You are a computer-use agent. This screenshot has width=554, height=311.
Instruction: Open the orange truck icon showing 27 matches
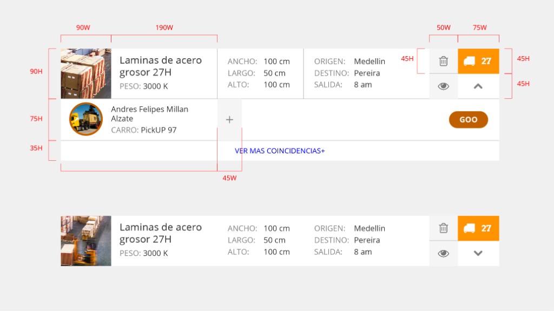478,61
